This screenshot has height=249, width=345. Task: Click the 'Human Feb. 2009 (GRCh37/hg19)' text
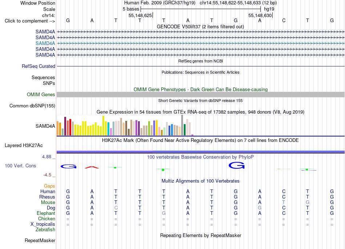160,3
